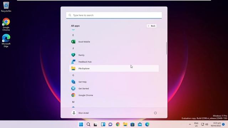Open Task View from the taskbar
This screenshot has height=128, width=228.
point(95,124)
